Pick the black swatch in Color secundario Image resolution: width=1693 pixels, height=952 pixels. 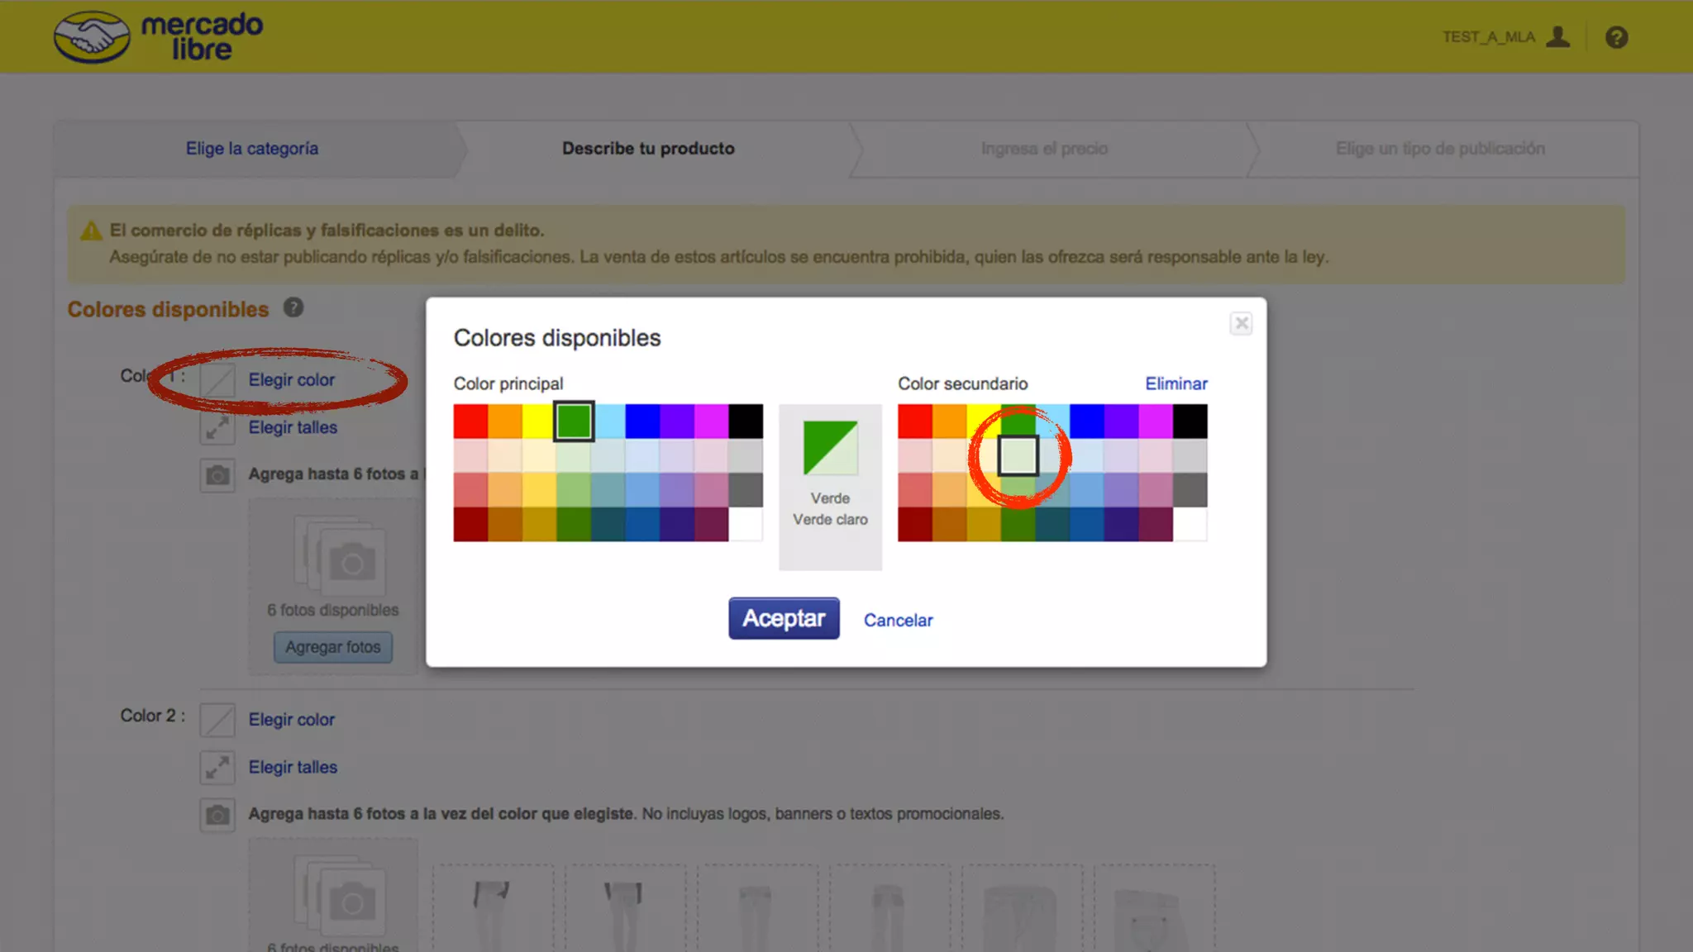click(1190, 421)
